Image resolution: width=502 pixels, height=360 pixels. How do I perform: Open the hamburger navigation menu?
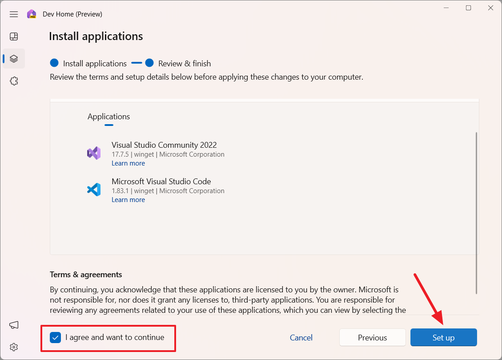[x=14, y=14]
